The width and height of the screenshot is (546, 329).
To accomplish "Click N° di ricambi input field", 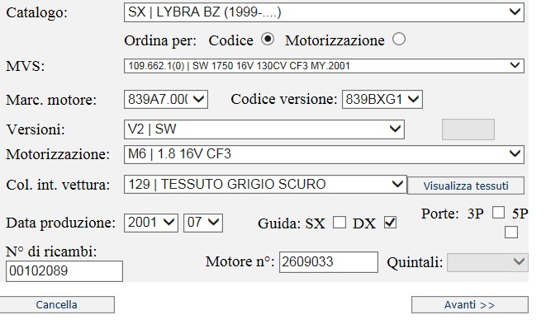I will (x=64, y=271).
